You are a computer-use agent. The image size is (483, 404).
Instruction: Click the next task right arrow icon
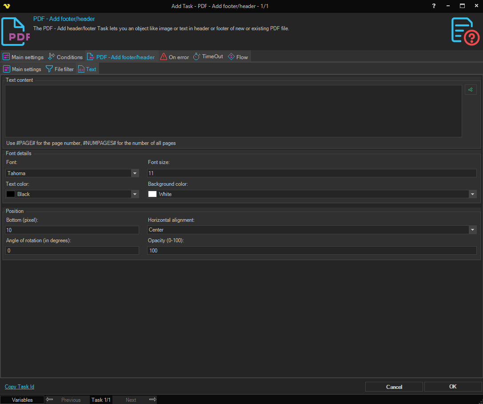(152, 400)
